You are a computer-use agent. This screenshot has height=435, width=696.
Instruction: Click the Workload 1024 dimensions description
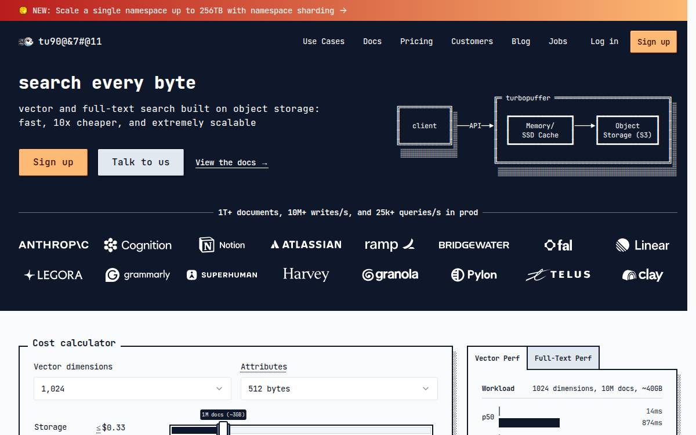[x=597, y=389]
